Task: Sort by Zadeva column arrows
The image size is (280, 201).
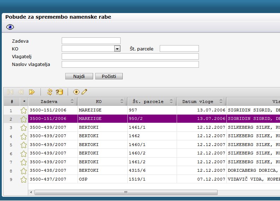Action: tap(72, 102)
